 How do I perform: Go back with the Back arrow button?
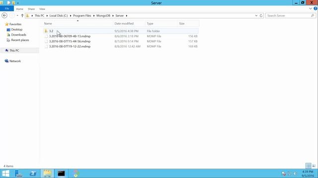pyautogui.click(x=4, y=15)
